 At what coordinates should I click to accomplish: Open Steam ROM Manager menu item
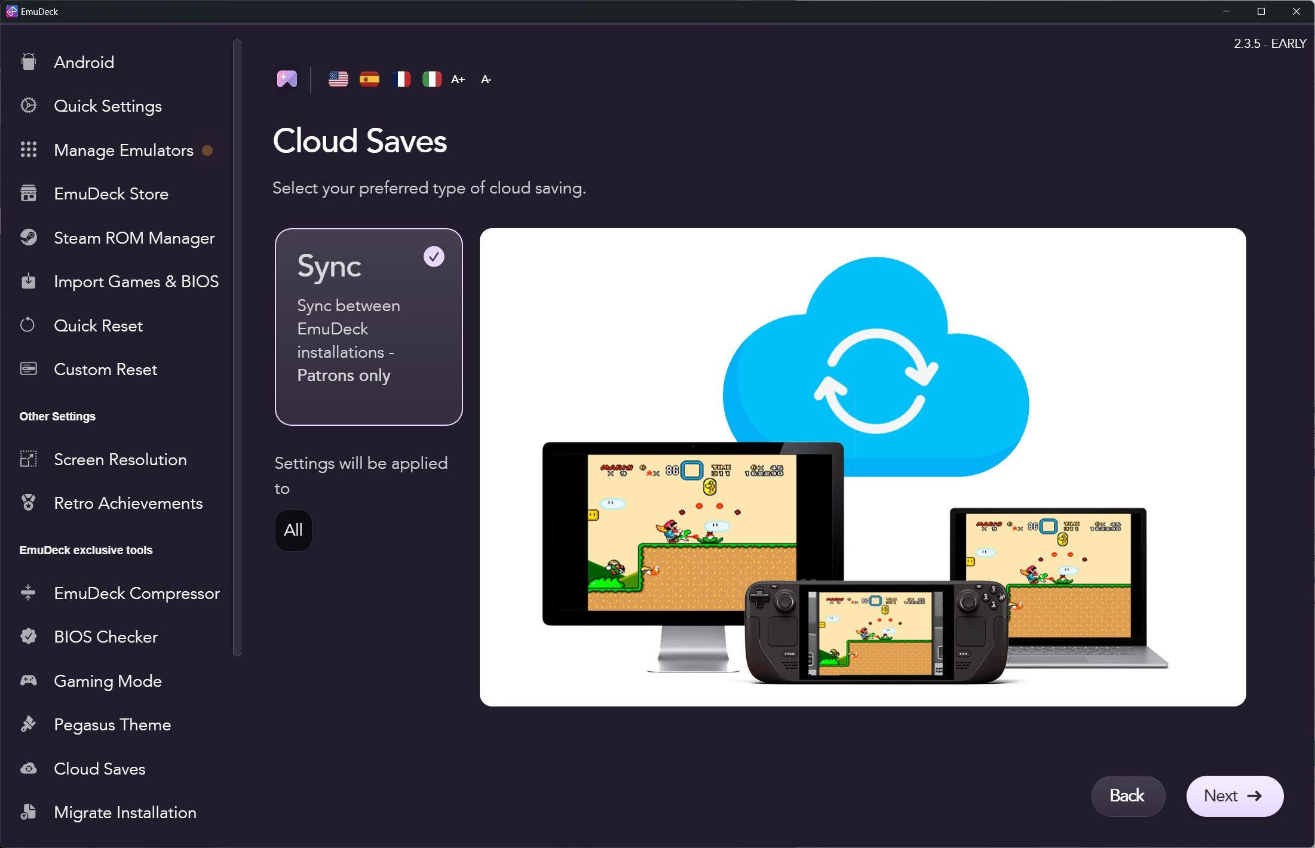(134, 238)
